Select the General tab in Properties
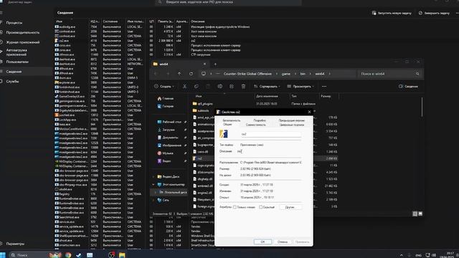This screenshot has height=258, width=459. tap(227, 124)
